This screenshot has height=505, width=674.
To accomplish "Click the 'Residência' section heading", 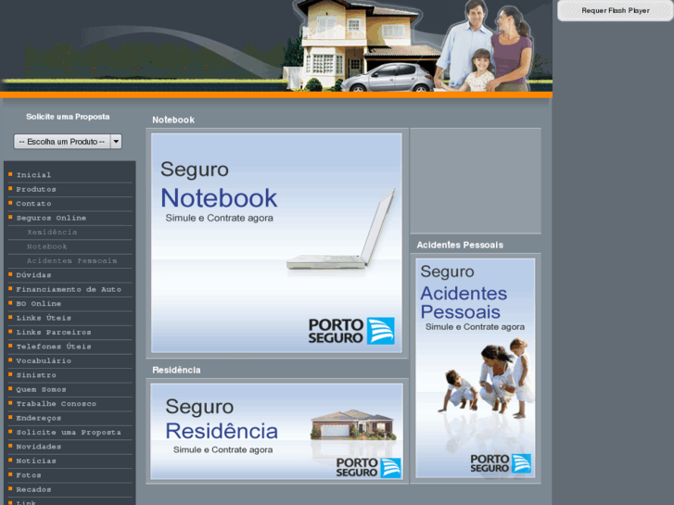I will pyautogui.click(x=176, y=370).
